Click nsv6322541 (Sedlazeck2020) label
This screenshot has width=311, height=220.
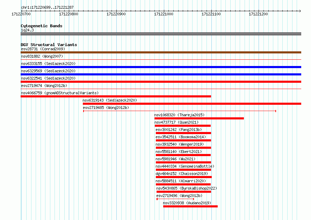coord(48,78)
